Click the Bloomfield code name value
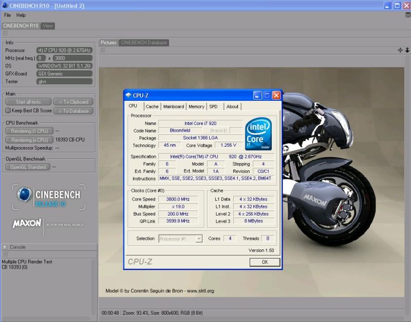411x322 pixels. 180,131
